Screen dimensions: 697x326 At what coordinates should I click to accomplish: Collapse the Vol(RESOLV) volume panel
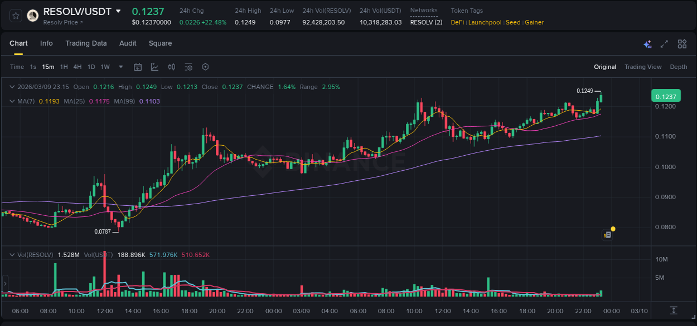point(12,254)
